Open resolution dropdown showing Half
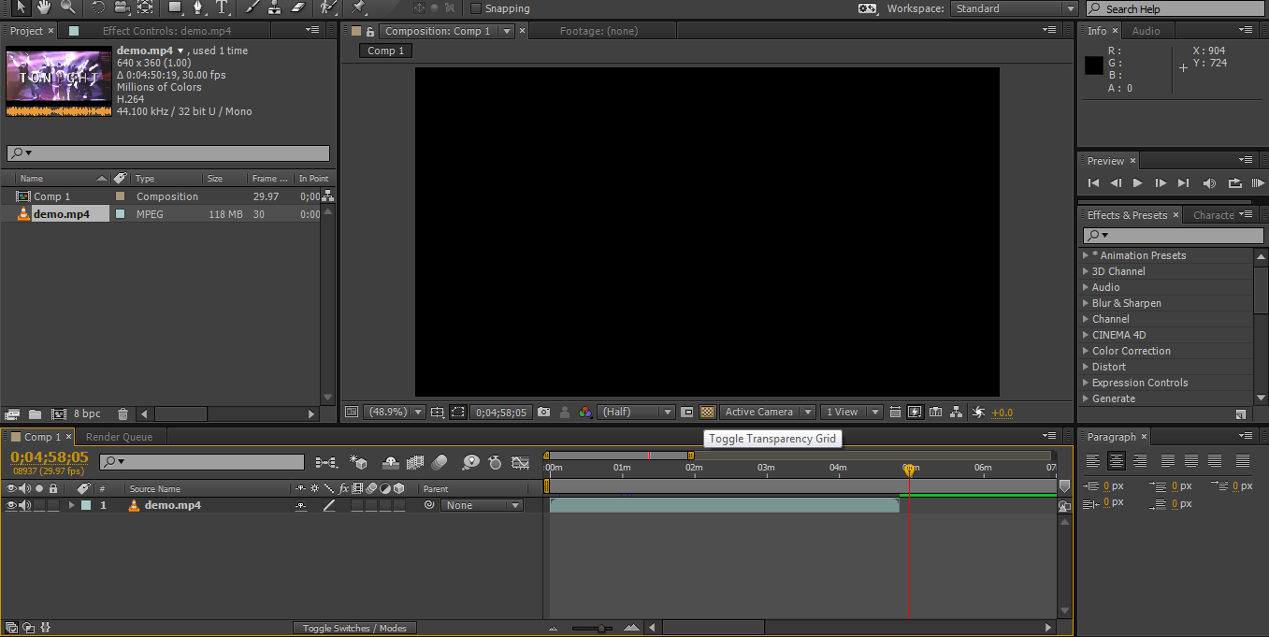This screenshot has width=1269, height=637. click(637, 412)
